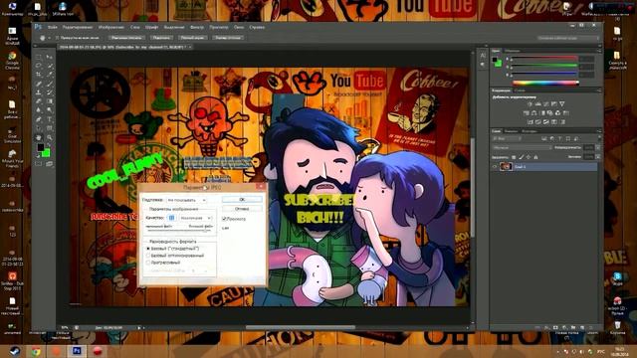Toggle layer filtering switch in Layers panel
The height and width of the screenshot is (358, 637).
598,139
